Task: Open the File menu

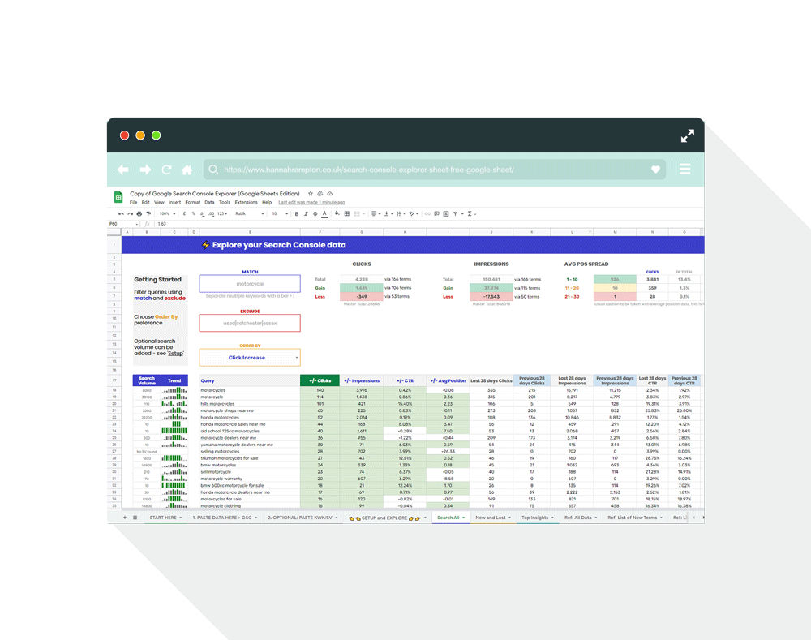Action: coord(134,202)
